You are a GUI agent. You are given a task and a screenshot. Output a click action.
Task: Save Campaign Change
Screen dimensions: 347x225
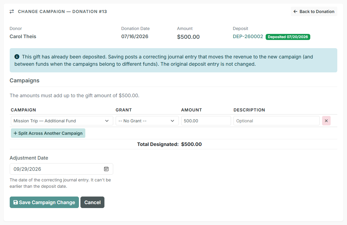tap(44, 202)
